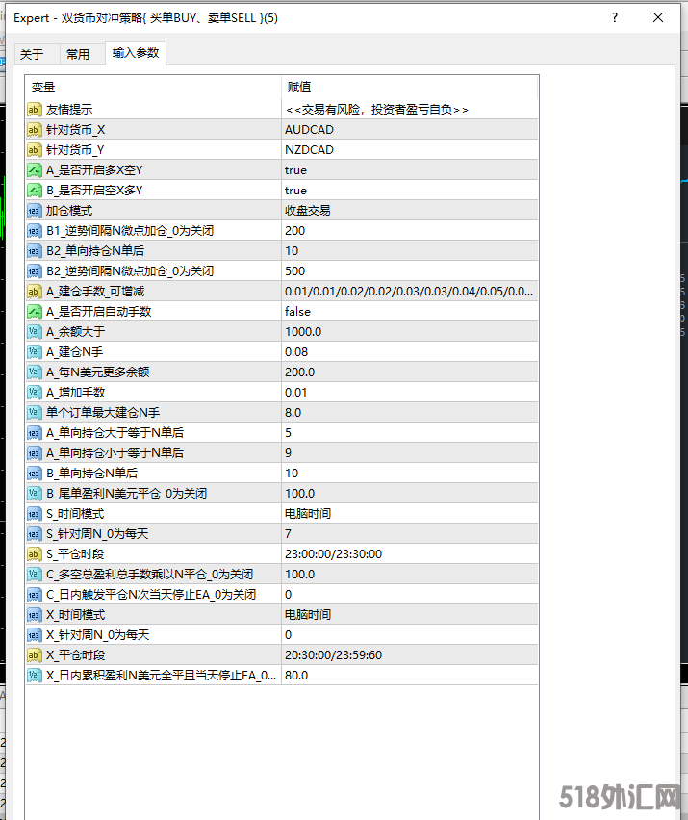Select the X_时间模式 variable name
The height and width of the screenshot is (820, 688).
click(x=76, y=615)
